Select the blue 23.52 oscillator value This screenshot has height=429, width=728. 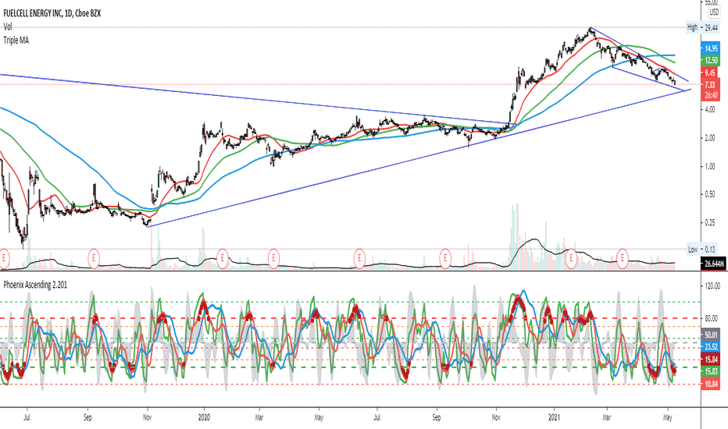(710, 347)
